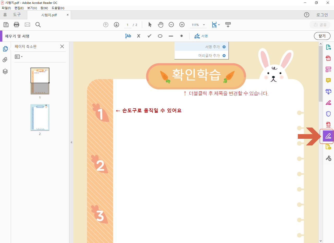Image resolution: width=334 pixels, height=243 pixels.
Task: Open the layers panel icon
Action: 5,71
